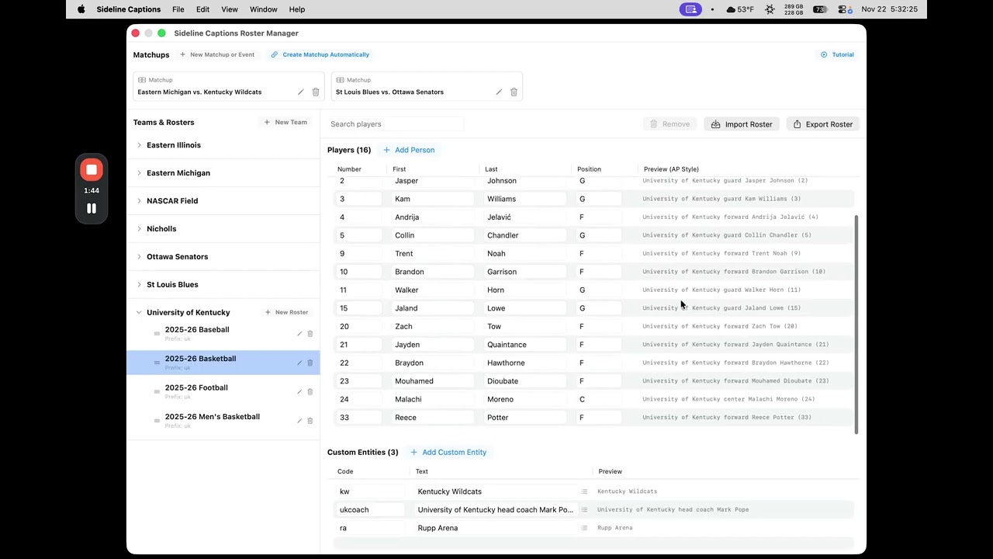The height and width of the screenshot is (559, 993).
Task: Expand the St Louis Blues team
Action: [x=139, y=285]
